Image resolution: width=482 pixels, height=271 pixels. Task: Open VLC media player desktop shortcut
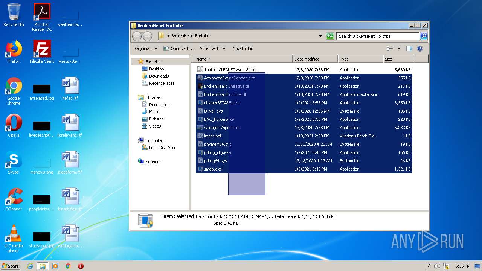[14, 239]
